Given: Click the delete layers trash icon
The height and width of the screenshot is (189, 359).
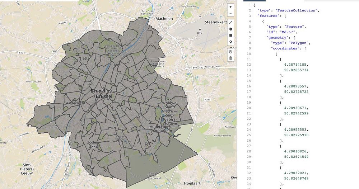Looking at the screenshot, I should pyautogui.click(x=230, y=58).
